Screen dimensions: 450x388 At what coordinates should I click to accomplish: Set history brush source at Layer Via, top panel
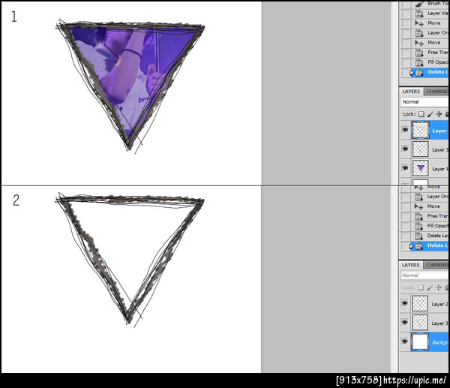(x=406, y=14)
